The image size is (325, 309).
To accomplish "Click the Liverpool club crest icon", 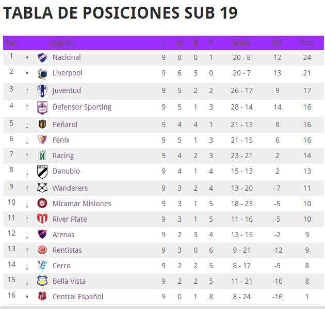I will [x=42, y=74].
